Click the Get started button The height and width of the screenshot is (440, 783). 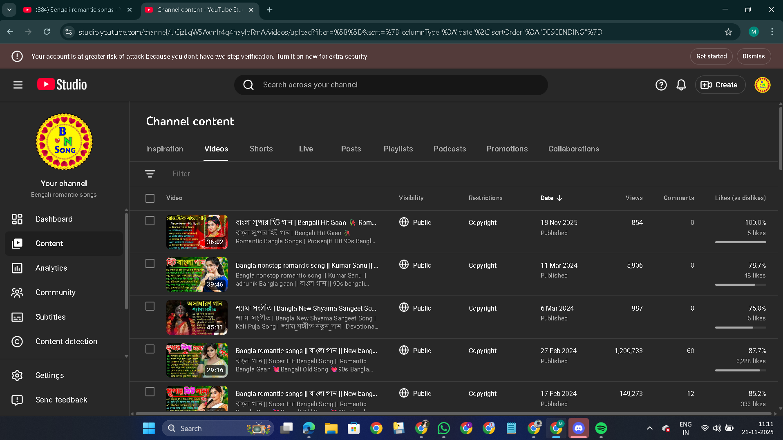[x=711, y=56]
